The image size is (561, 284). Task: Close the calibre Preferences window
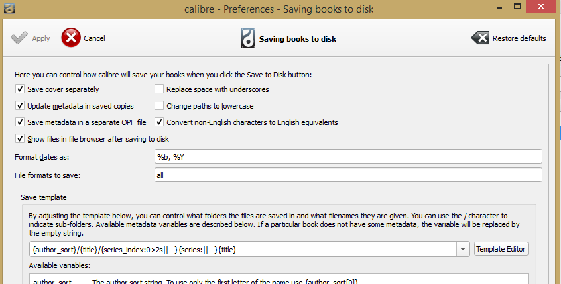pos(542,6)
